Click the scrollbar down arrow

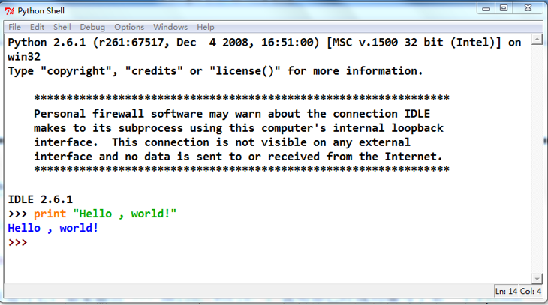point(537,279)
